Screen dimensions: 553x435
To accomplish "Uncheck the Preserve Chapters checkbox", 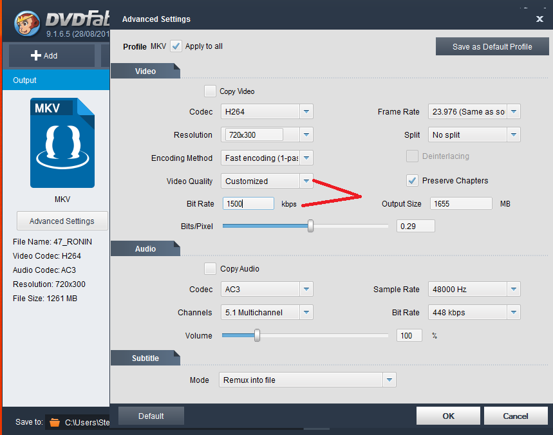I will (412, 181).
